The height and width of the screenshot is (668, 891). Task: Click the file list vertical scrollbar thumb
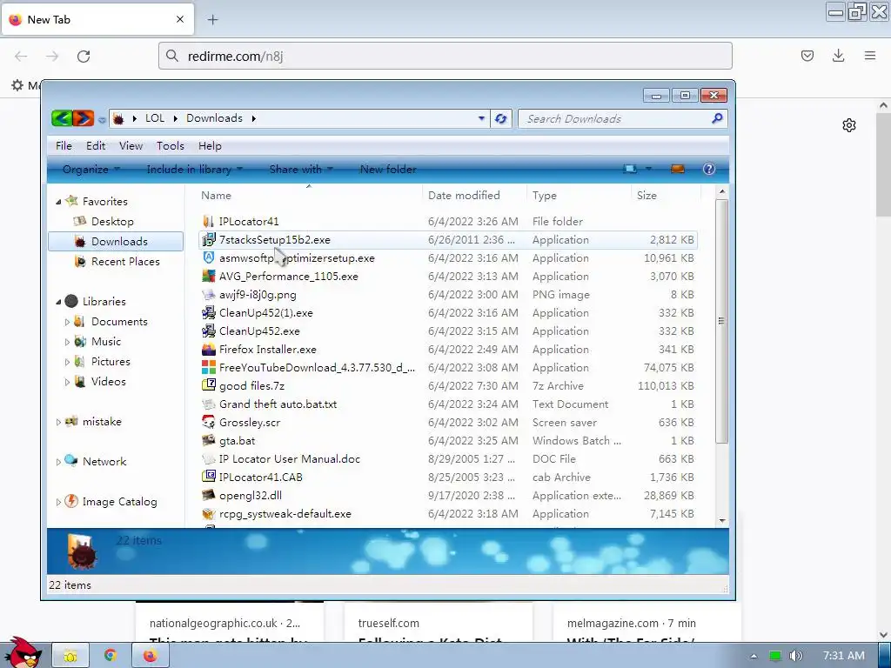[x=721, y=321]
